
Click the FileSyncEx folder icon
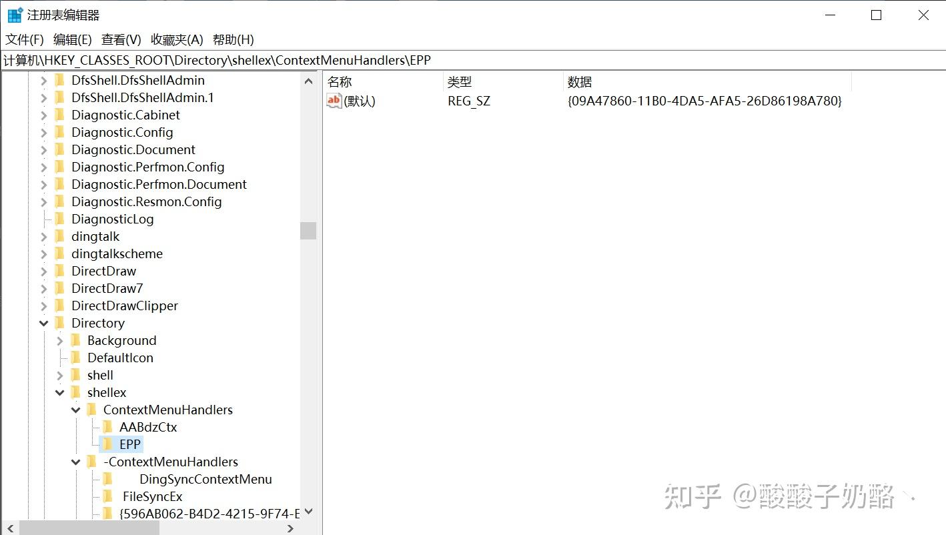pyautogui.click(x=109, y=496)
